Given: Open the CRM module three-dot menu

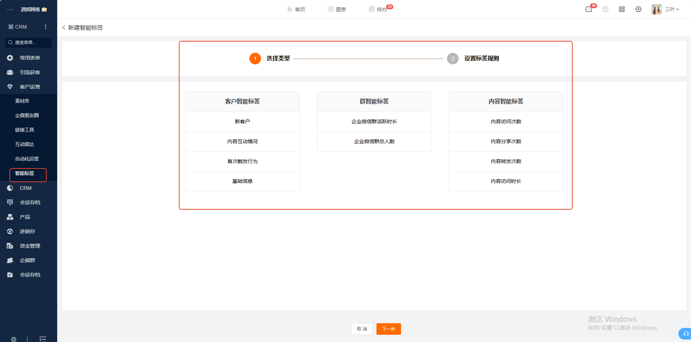Looking at the screenshot, I should (x=46, y=27).
